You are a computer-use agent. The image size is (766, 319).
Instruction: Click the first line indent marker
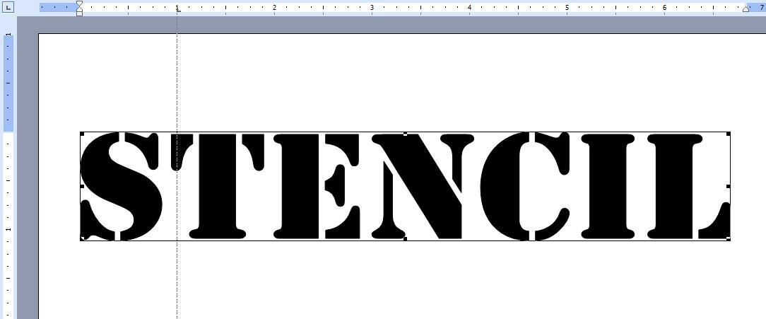pos(79,4)
